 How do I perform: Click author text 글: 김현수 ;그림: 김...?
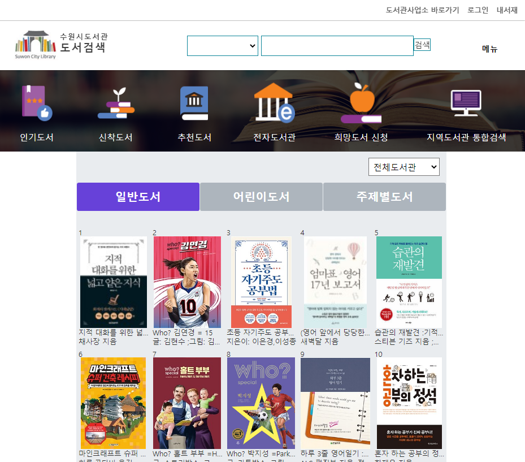pyautogui.click(x=186, y=342)
